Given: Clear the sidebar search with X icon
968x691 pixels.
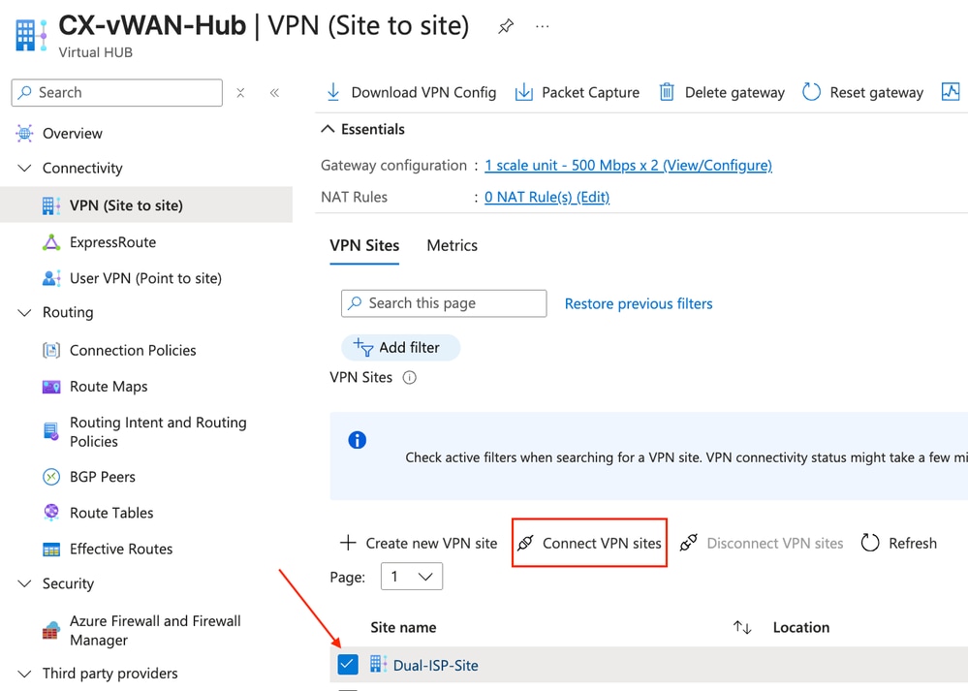Looking at the screenshot, I should coord(240,93).
